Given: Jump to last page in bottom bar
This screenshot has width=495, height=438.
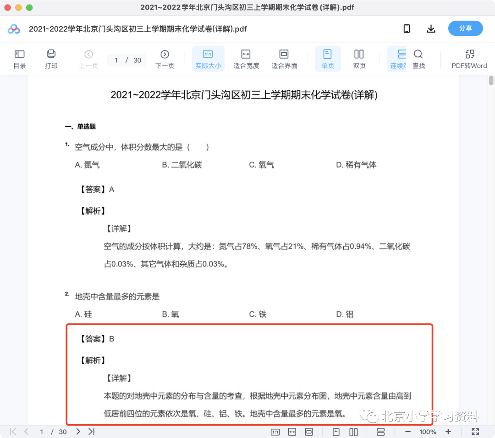Looking at the screenshot, I should [x=92, y=432].
